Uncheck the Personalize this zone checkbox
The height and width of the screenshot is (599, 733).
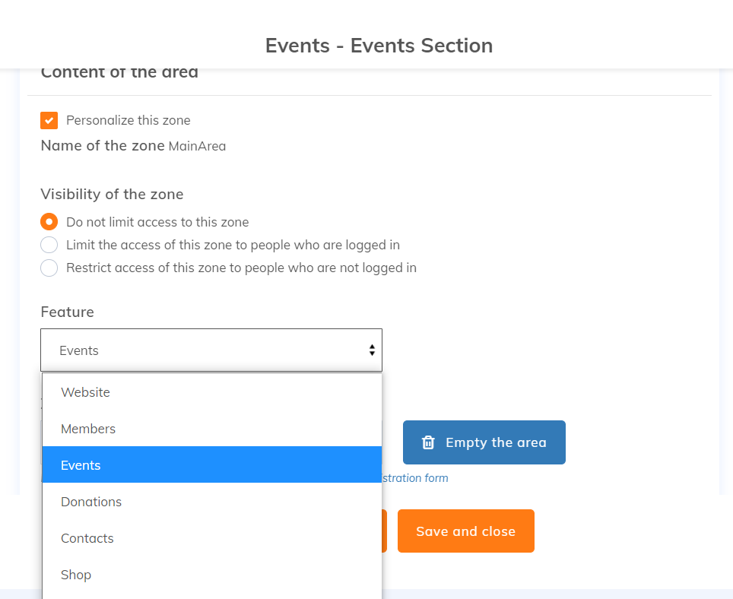tap(49, 120)
